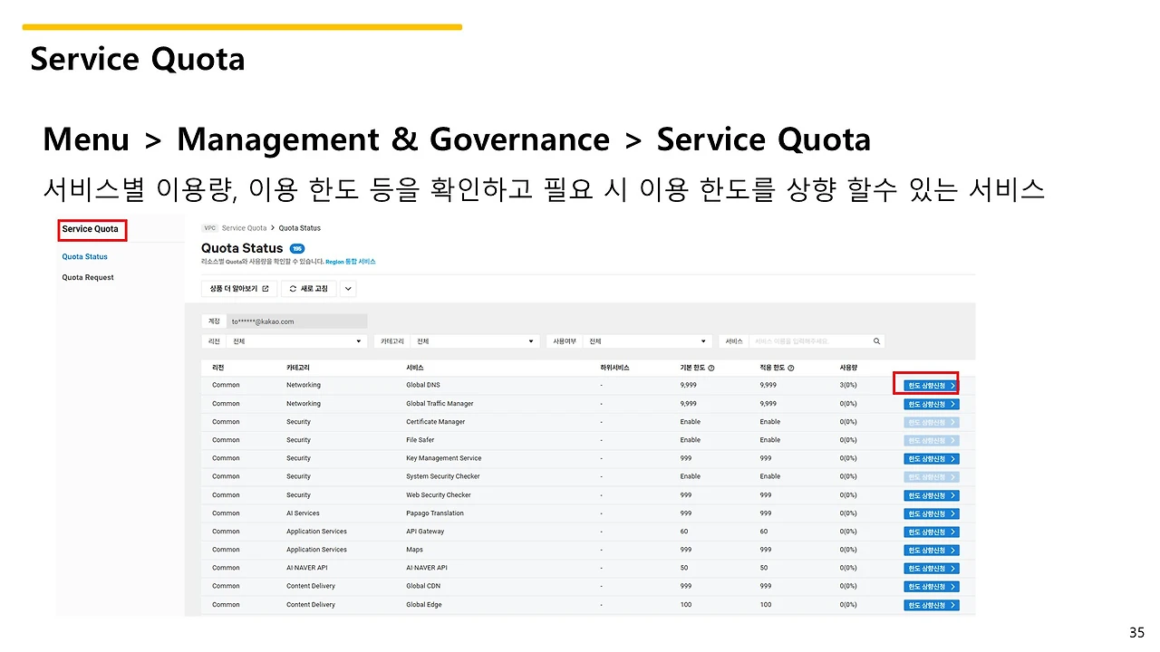The image size is (1160, 652).
Task: Request a limit increase for Global CDN
Action: [932, 587]
